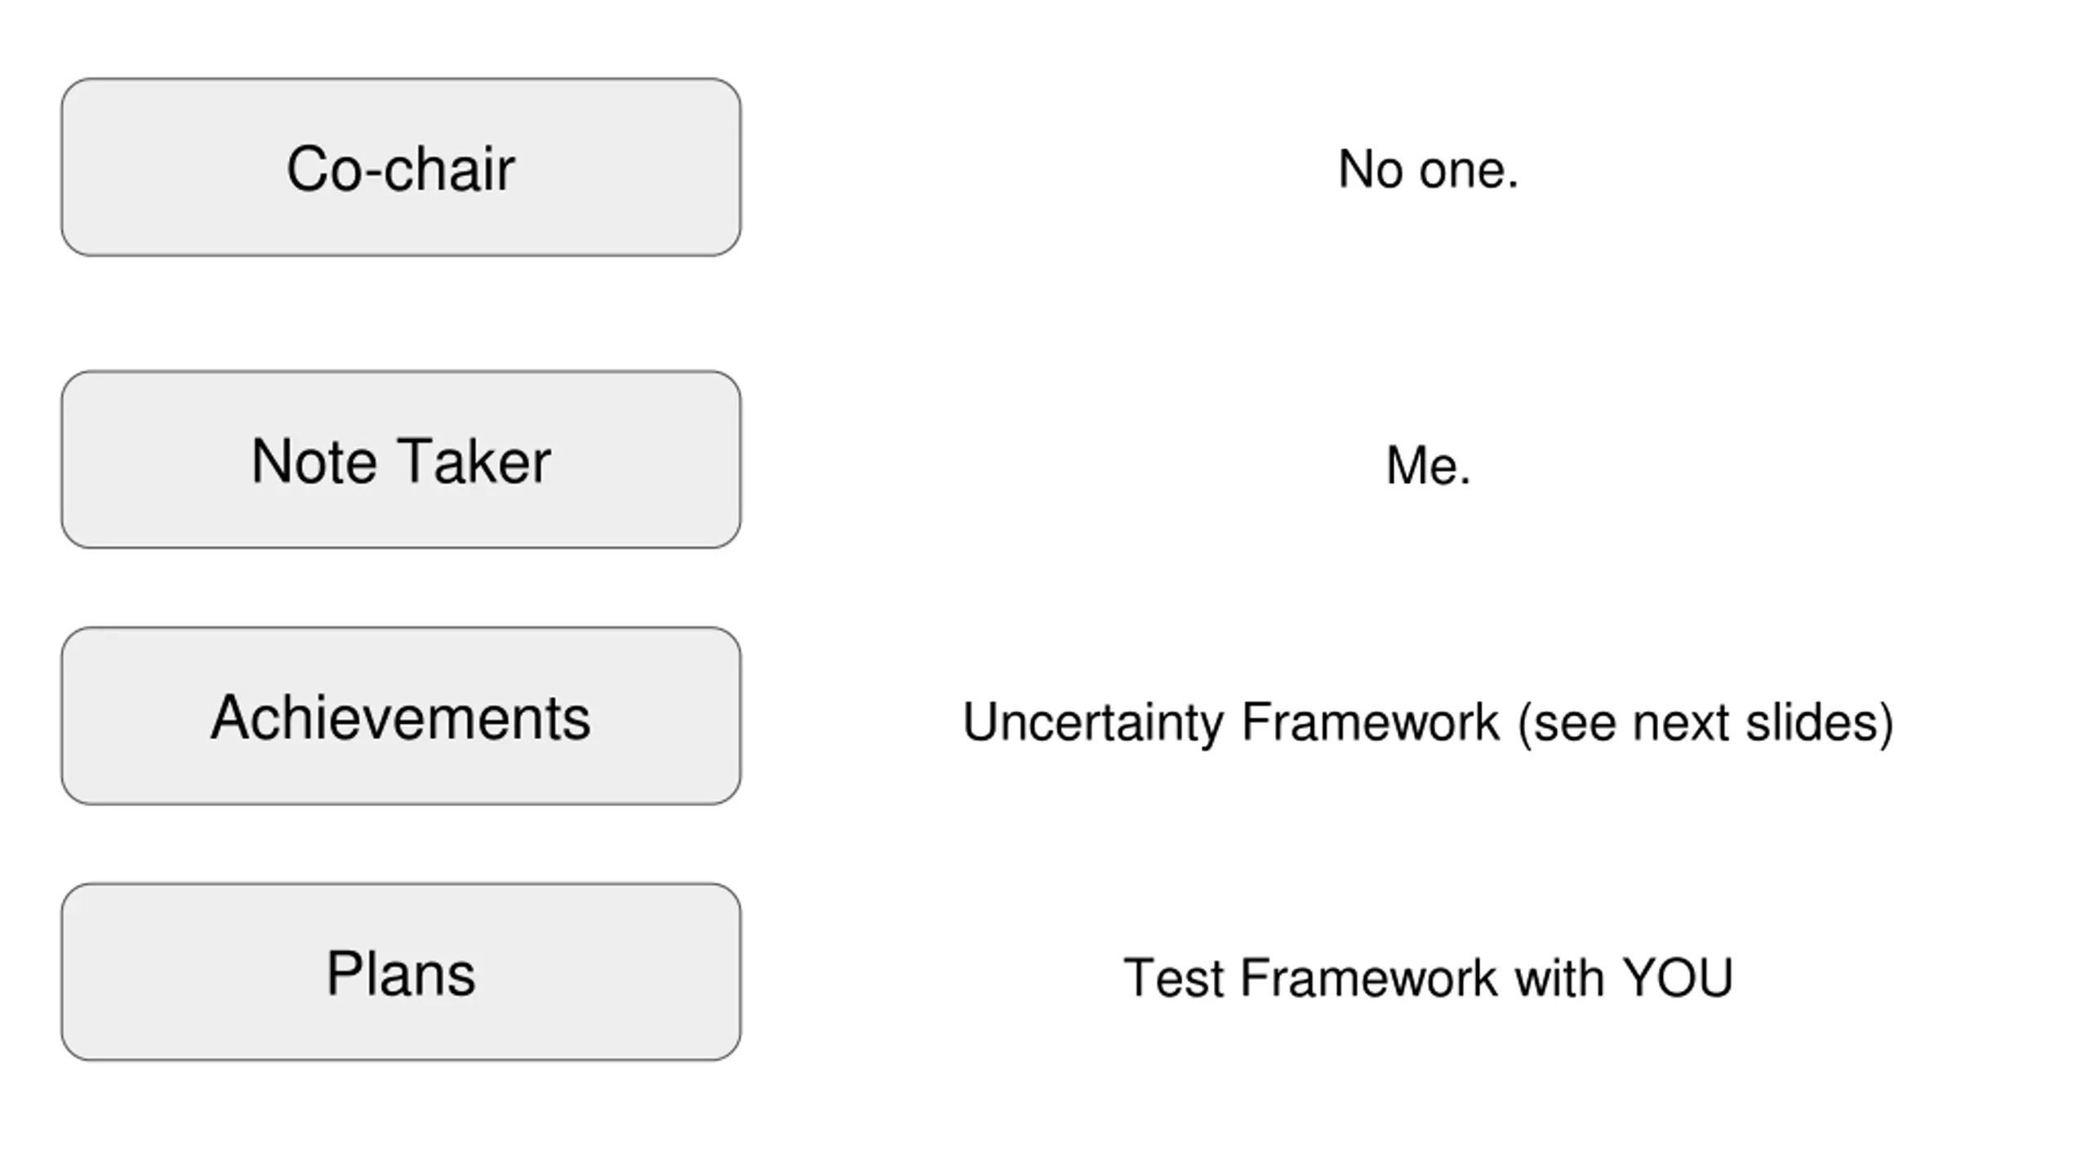Click the "(see next slides)" parenthetical
The image size is (2090, 1175).
1706,723
